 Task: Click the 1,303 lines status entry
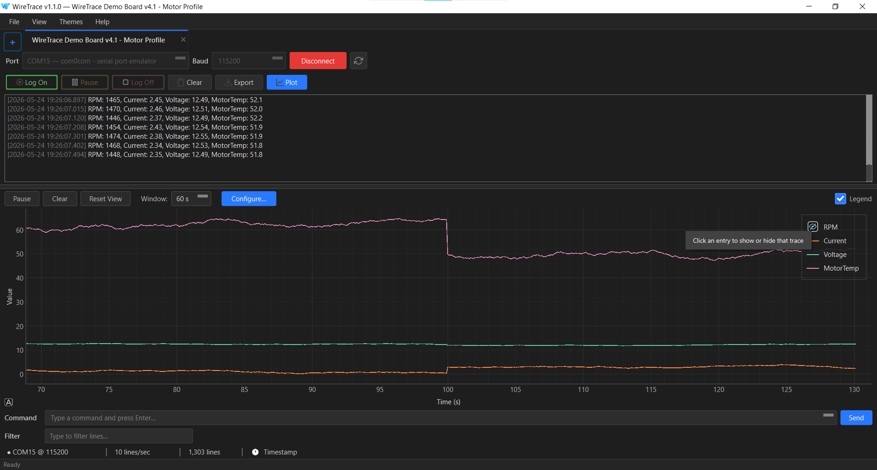204,452
